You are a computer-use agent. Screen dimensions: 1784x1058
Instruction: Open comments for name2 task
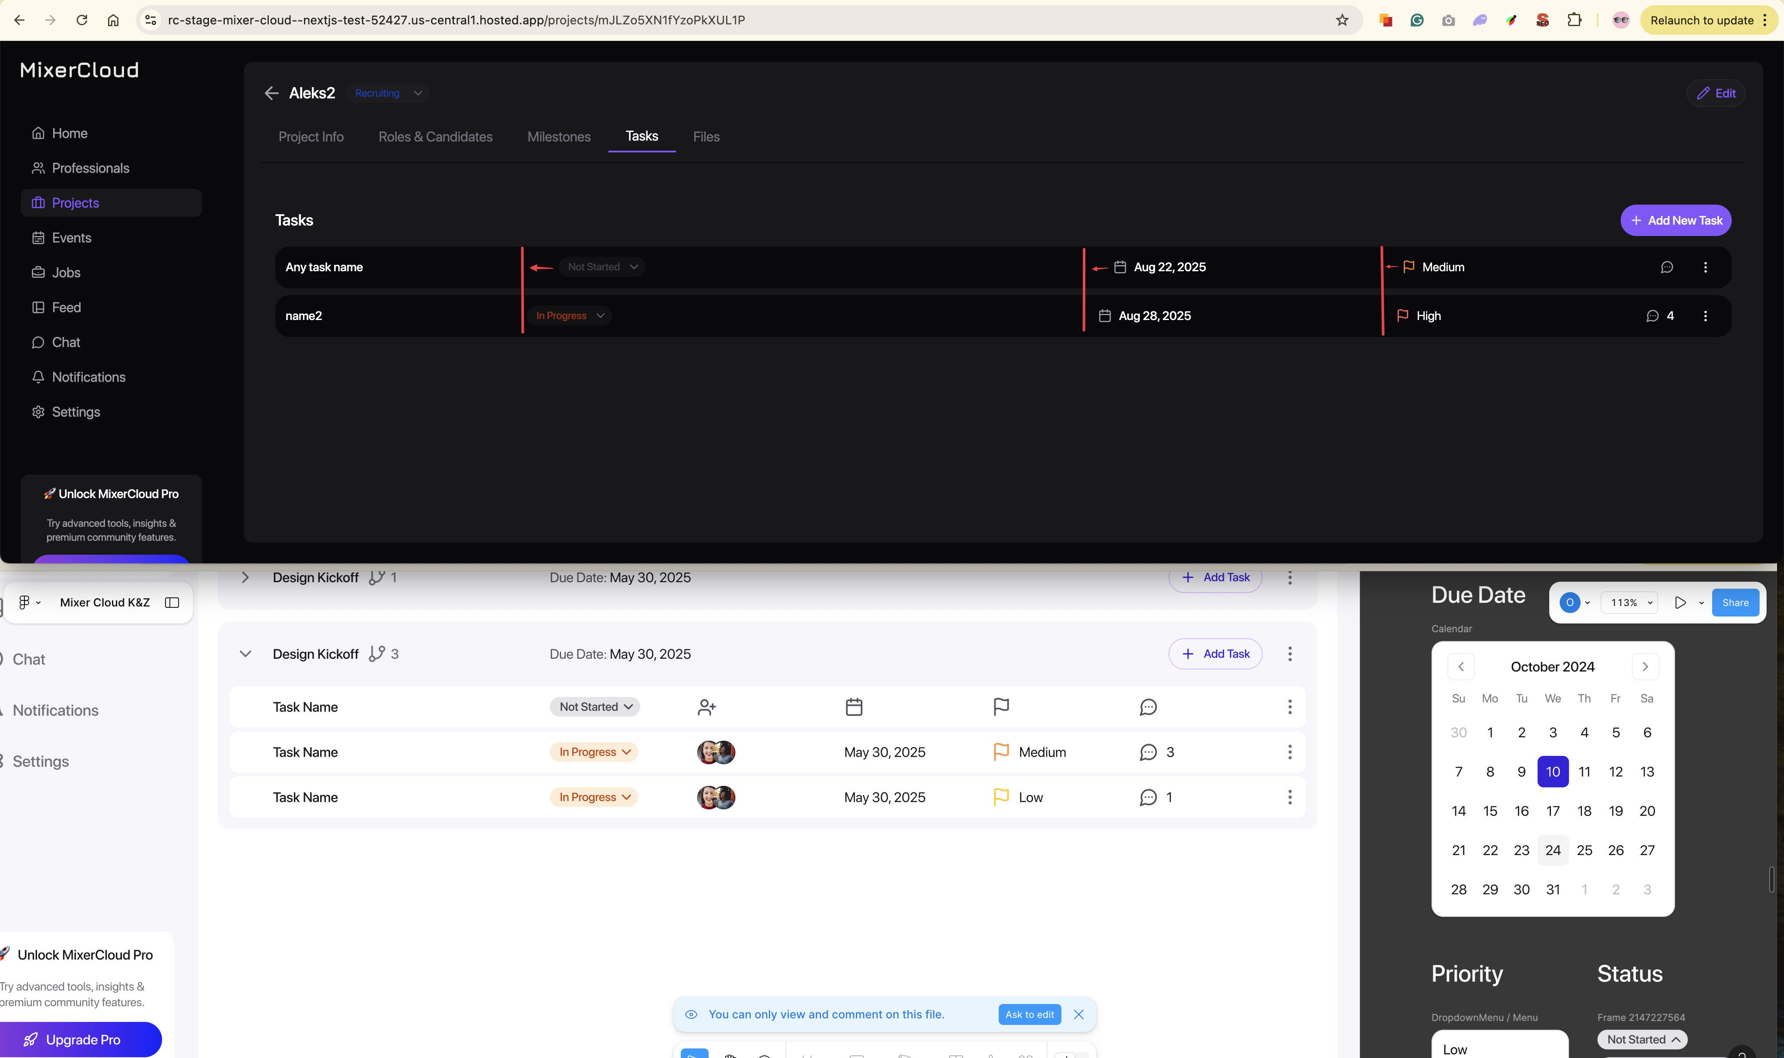point(1652,316)
